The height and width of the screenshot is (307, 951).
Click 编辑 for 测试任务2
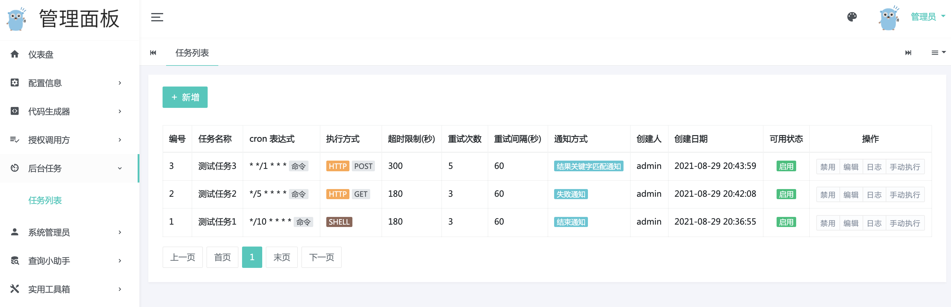coord(851,194)
